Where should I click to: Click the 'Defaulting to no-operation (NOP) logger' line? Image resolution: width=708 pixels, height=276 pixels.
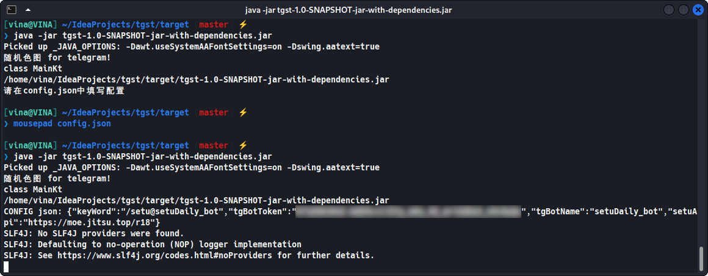tap(152, 244)
